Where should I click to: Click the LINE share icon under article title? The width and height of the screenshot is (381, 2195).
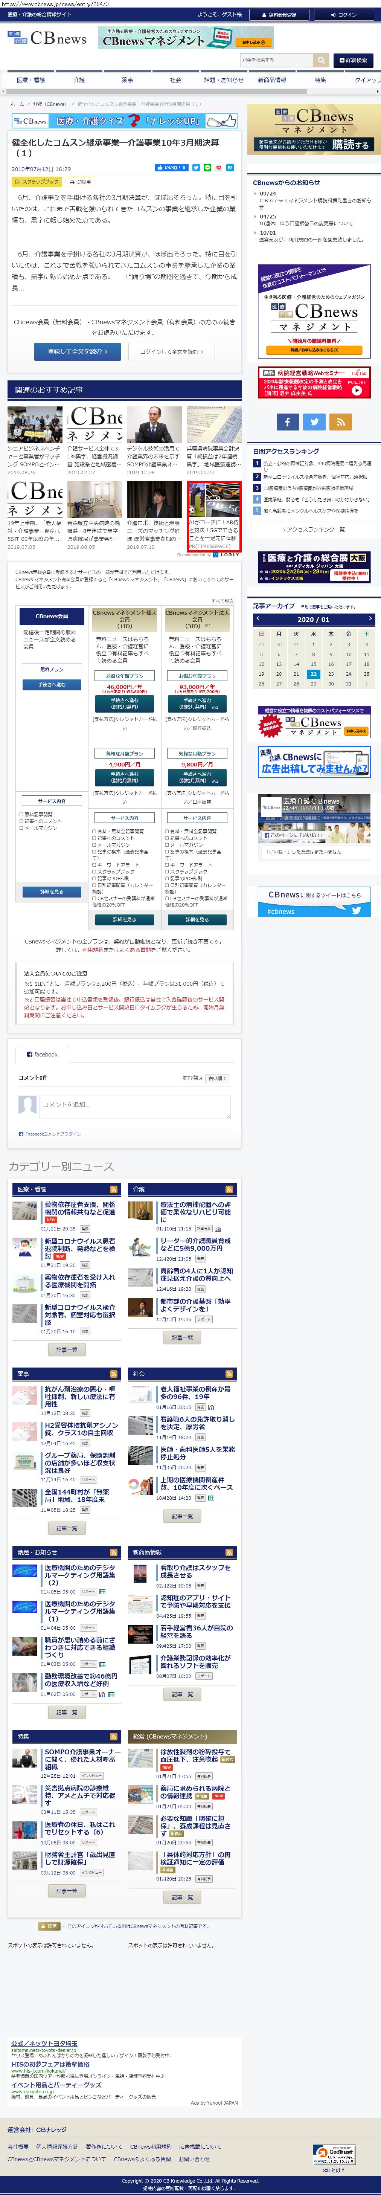[207, 169]
